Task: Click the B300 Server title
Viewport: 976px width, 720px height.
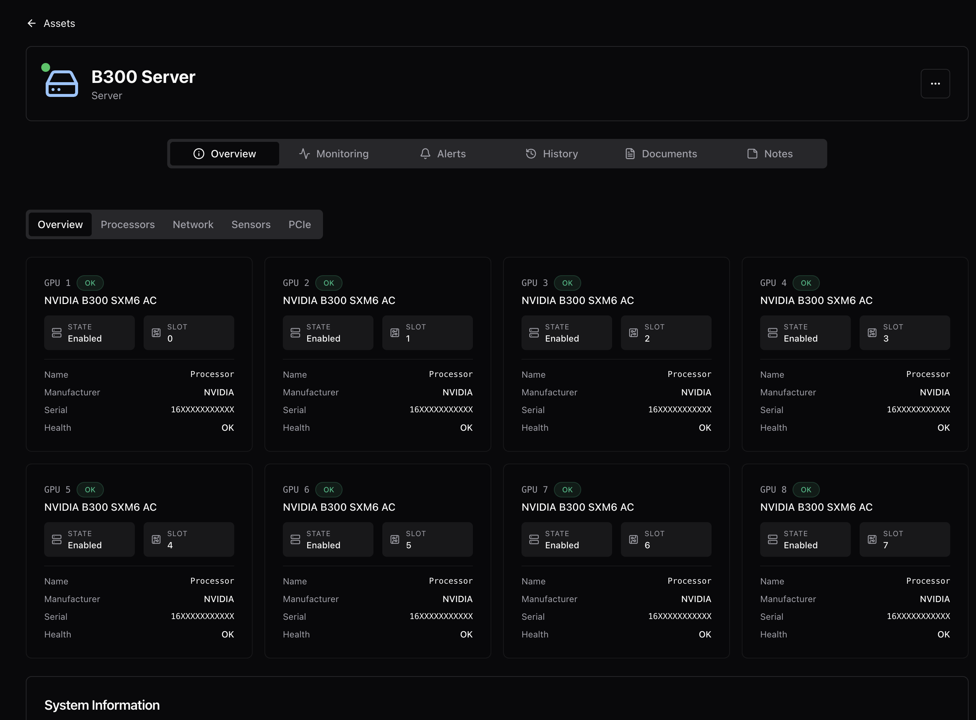Action: (143, 77)
